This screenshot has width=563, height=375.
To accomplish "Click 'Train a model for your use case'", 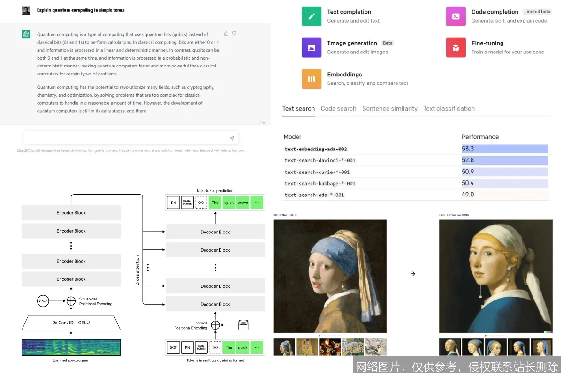I will coord(508,52).
